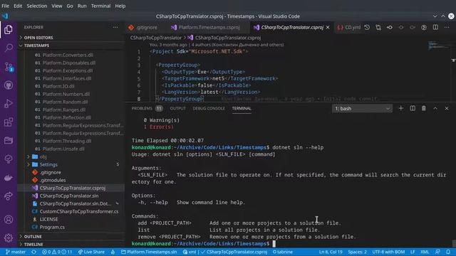The image size is (456, 256).
Task: Click the master branch indicator
Action: [x=16, y=252]
